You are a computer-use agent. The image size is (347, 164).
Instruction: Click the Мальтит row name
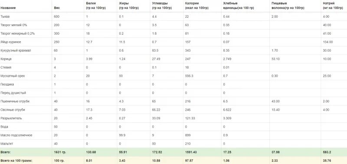click(x=7, y=144)
